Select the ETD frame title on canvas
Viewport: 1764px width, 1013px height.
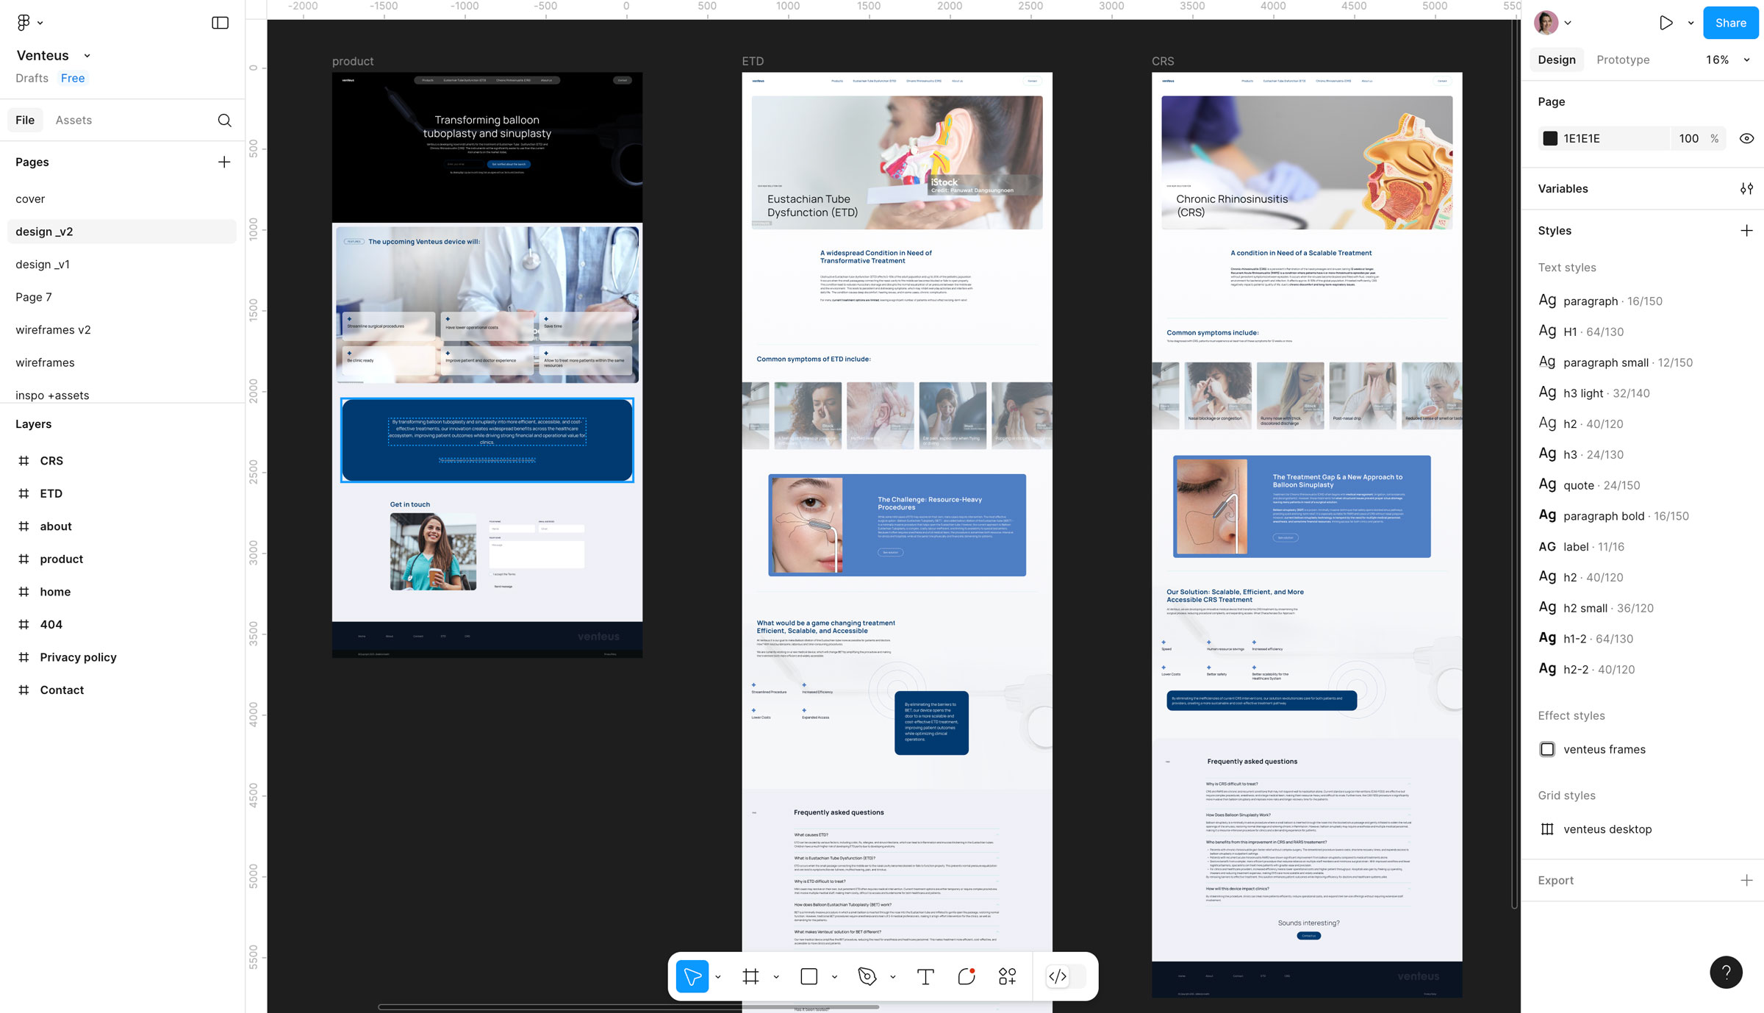point(753,61)
